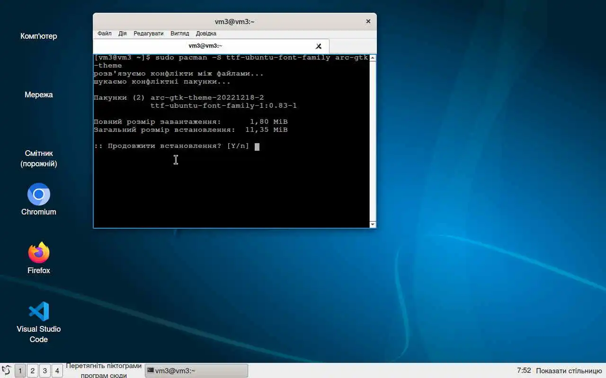Click the 'Повний розмір завантаження' line
606x378 pixels.
190,121
